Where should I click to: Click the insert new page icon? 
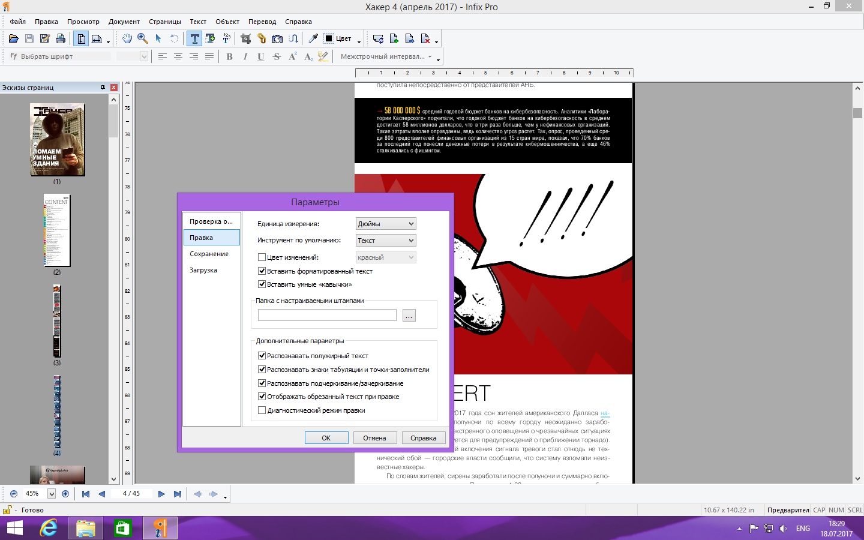pos(394,38)
